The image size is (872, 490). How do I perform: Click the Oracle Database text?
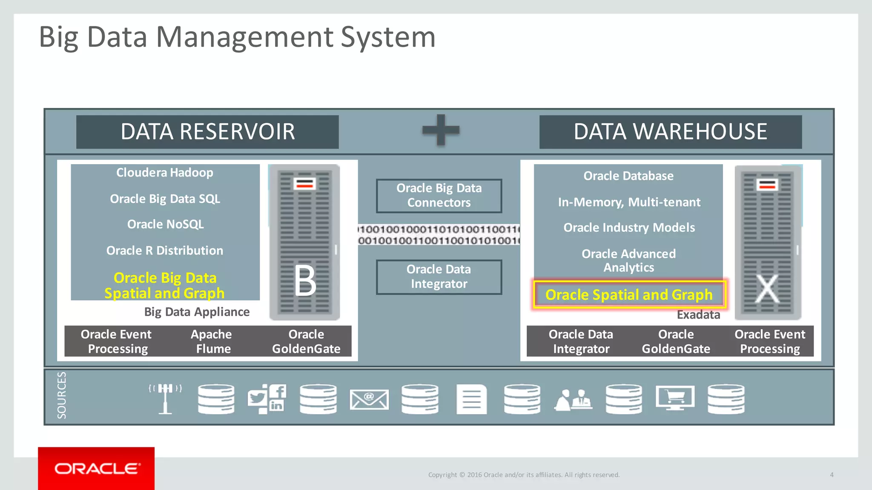[x=628, y=176]
